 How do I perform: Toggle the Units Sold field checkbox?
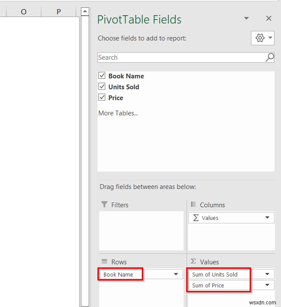(102, 86)
